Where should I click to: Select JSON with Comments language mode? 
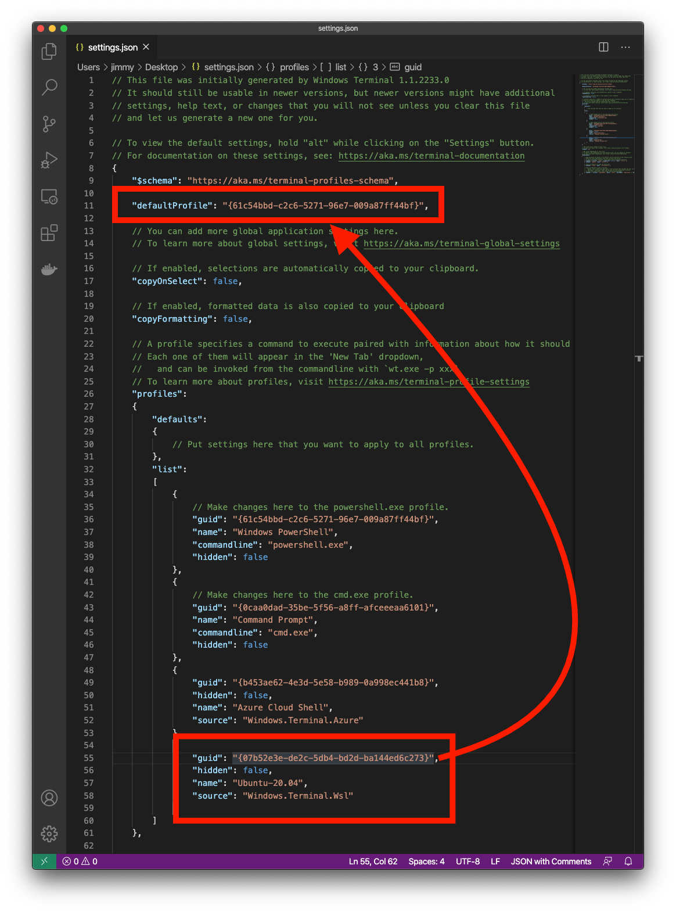[551, 861]
